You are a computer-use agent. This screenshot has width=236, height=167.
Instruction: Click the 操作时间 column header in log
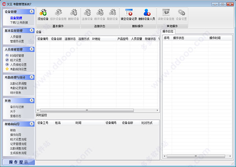[220, 38]
